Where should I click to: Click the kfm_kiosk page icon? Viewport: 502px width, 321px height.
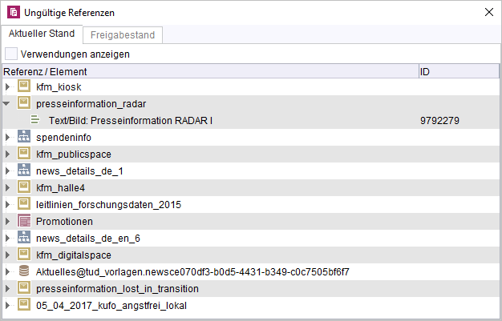tap(24, 86)
